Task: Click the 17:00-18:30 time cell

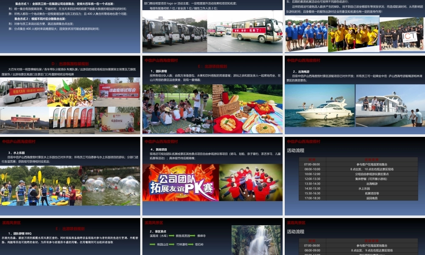Action: (x=312, y=198)
